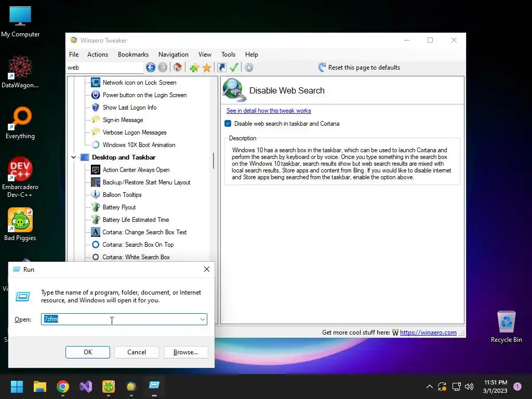This screenshot has width=532, height=399.
Task: Click OK in the Run dialog
Action: coord(87,352)
